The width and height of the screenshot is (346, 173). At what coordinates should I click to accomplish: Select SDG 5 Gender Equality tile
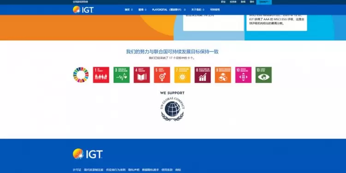pos(162,75)
